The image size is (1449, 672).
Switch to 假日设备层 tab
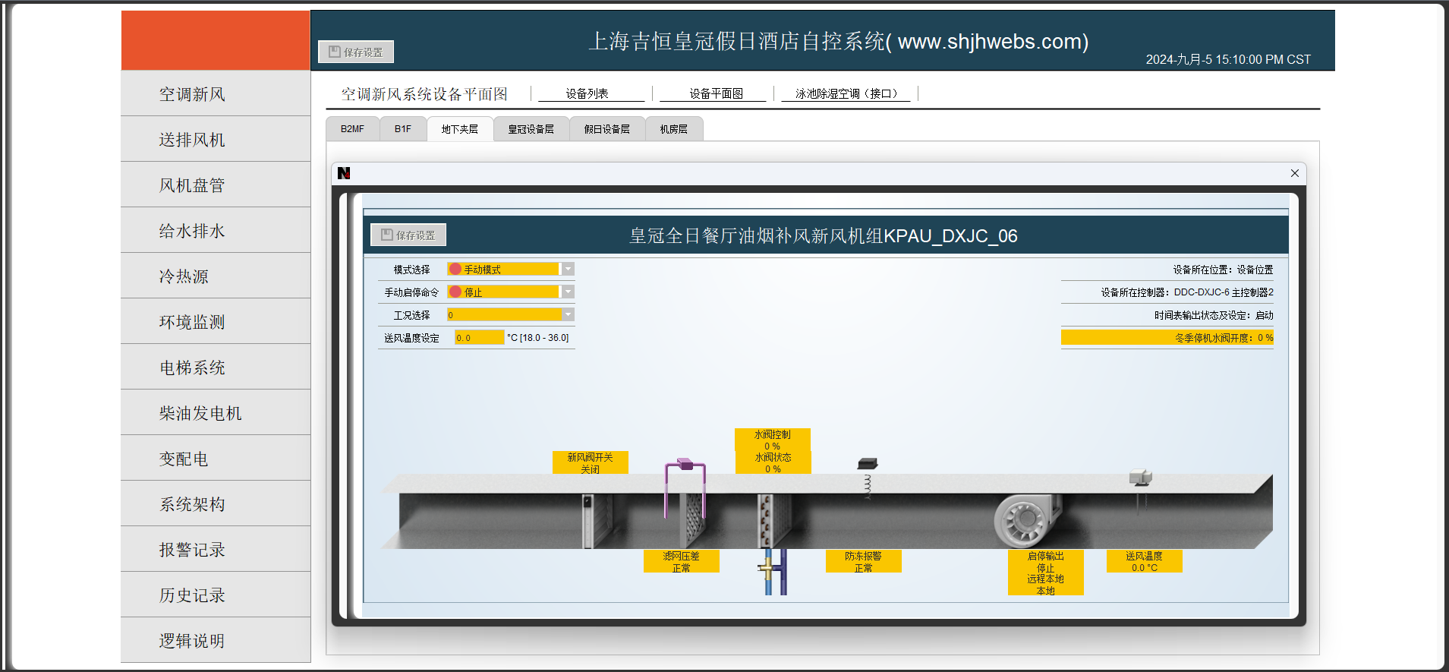pyautogui.click(x=607, y=129)
